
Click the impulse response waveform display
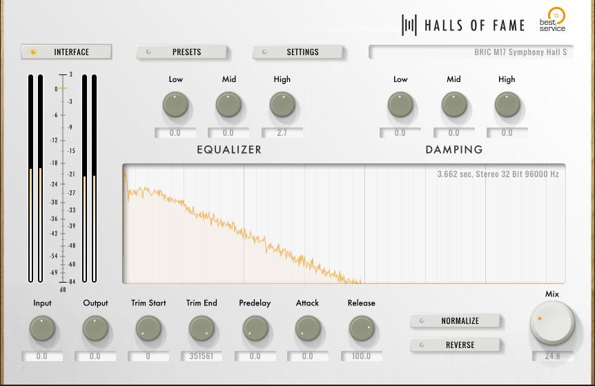pos(344,224)
